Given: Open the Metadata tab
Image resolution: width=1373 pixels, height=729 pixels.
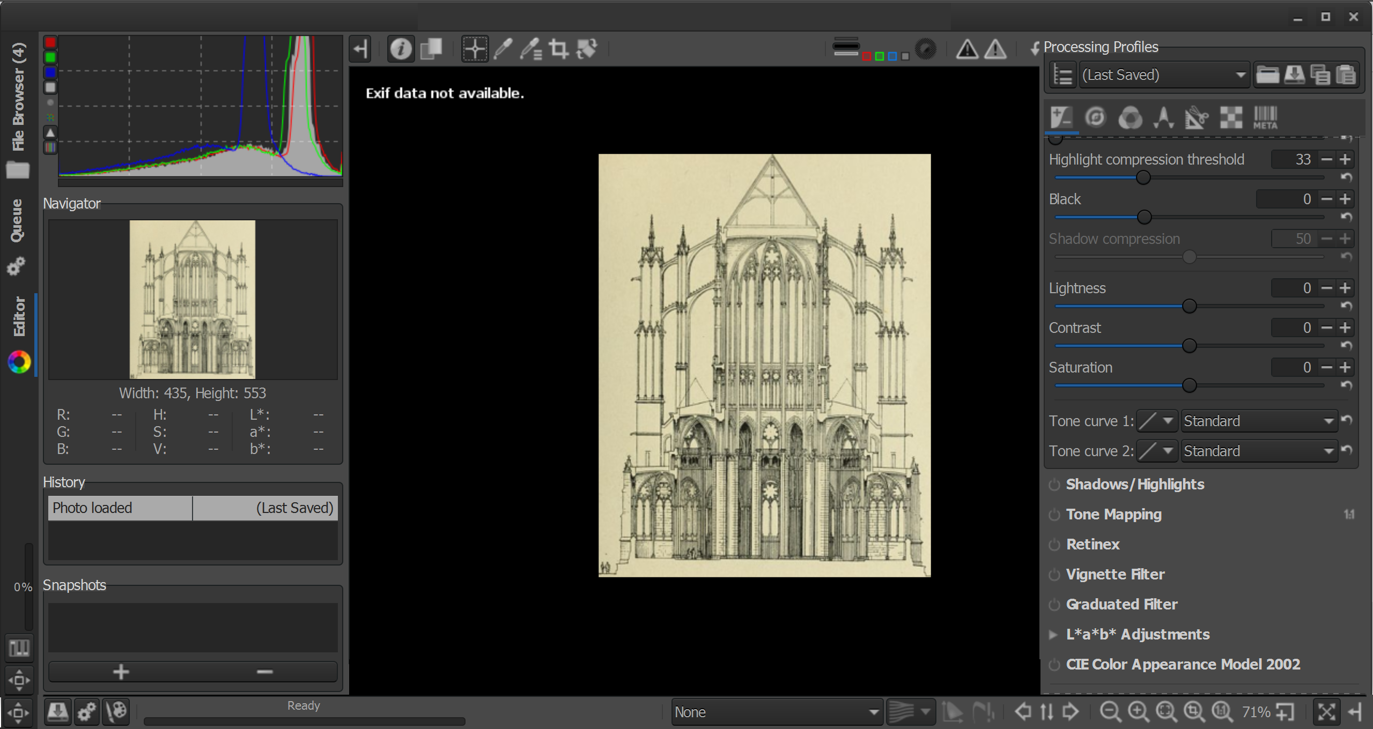Looking at the screenshot, I should coord(1265,117).
